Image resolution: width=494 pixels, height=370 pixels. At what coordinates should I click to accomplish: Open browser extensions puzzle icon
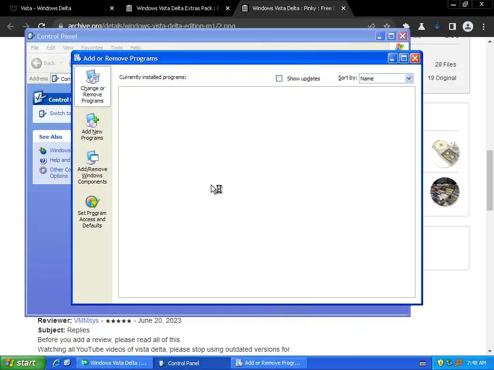point(406,26)
